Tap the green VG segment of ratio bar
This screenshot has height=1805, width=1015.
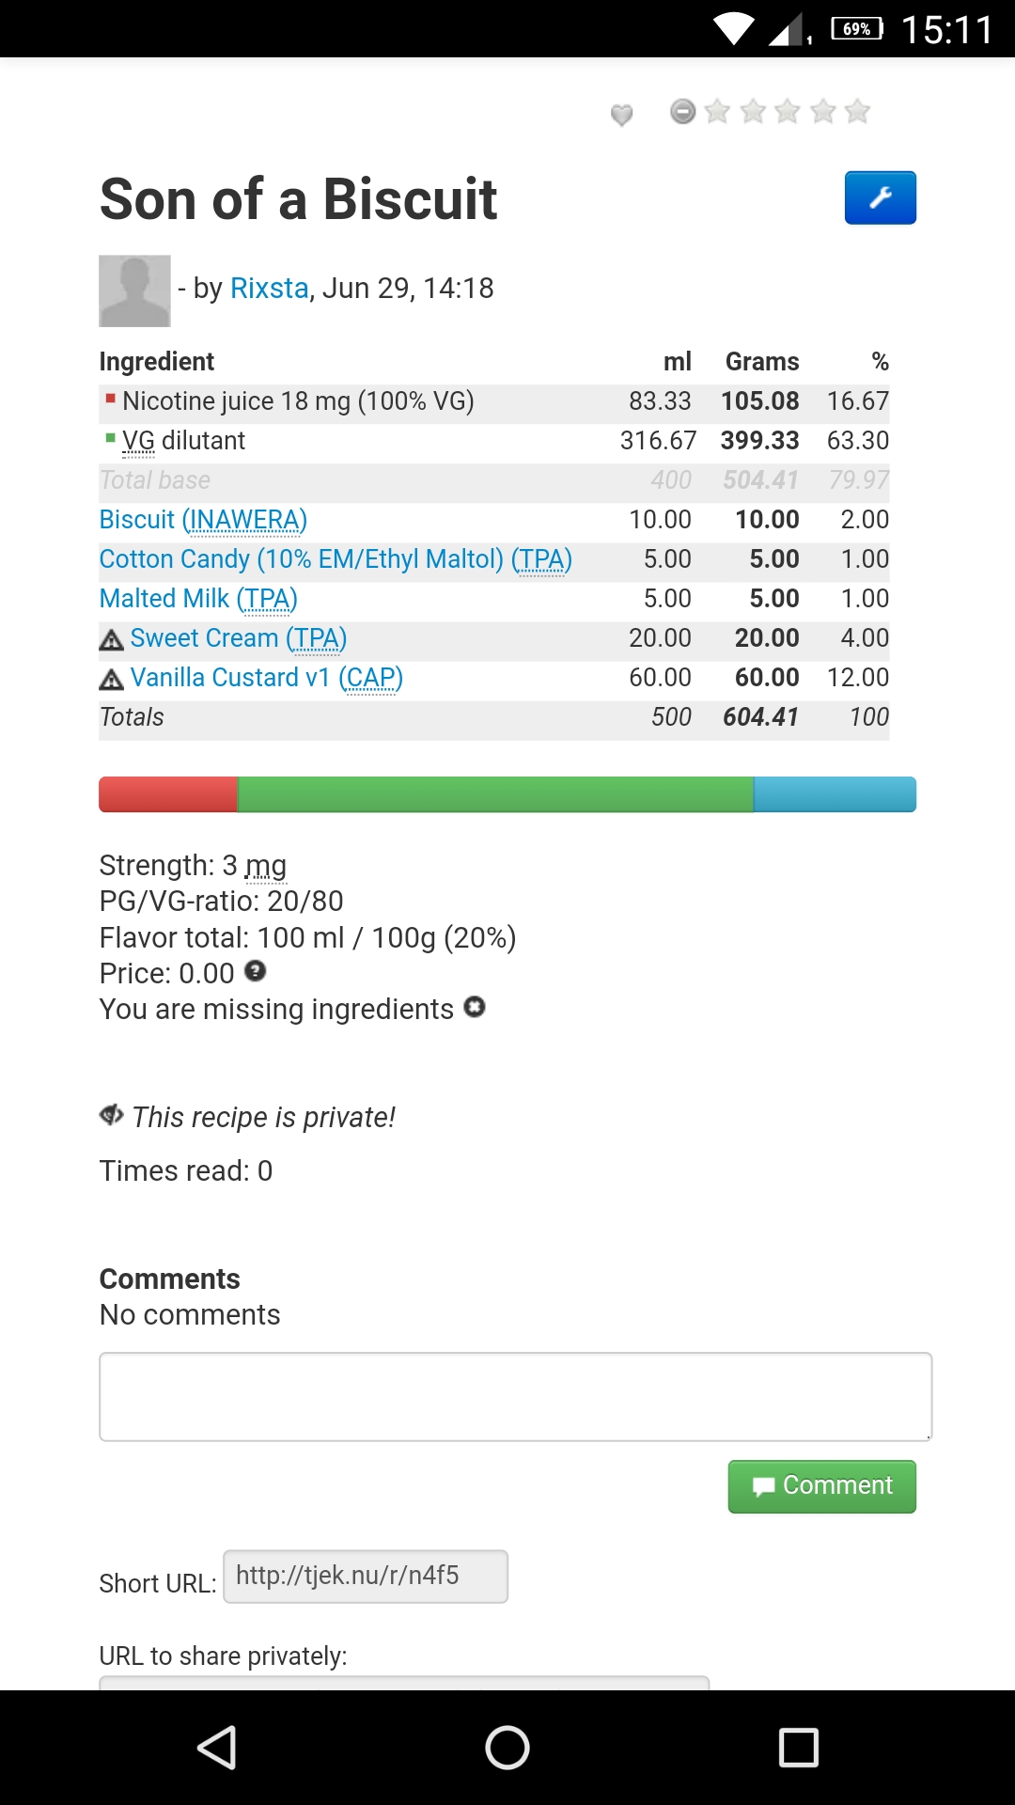pyautogui.click(x=495, y=794)
